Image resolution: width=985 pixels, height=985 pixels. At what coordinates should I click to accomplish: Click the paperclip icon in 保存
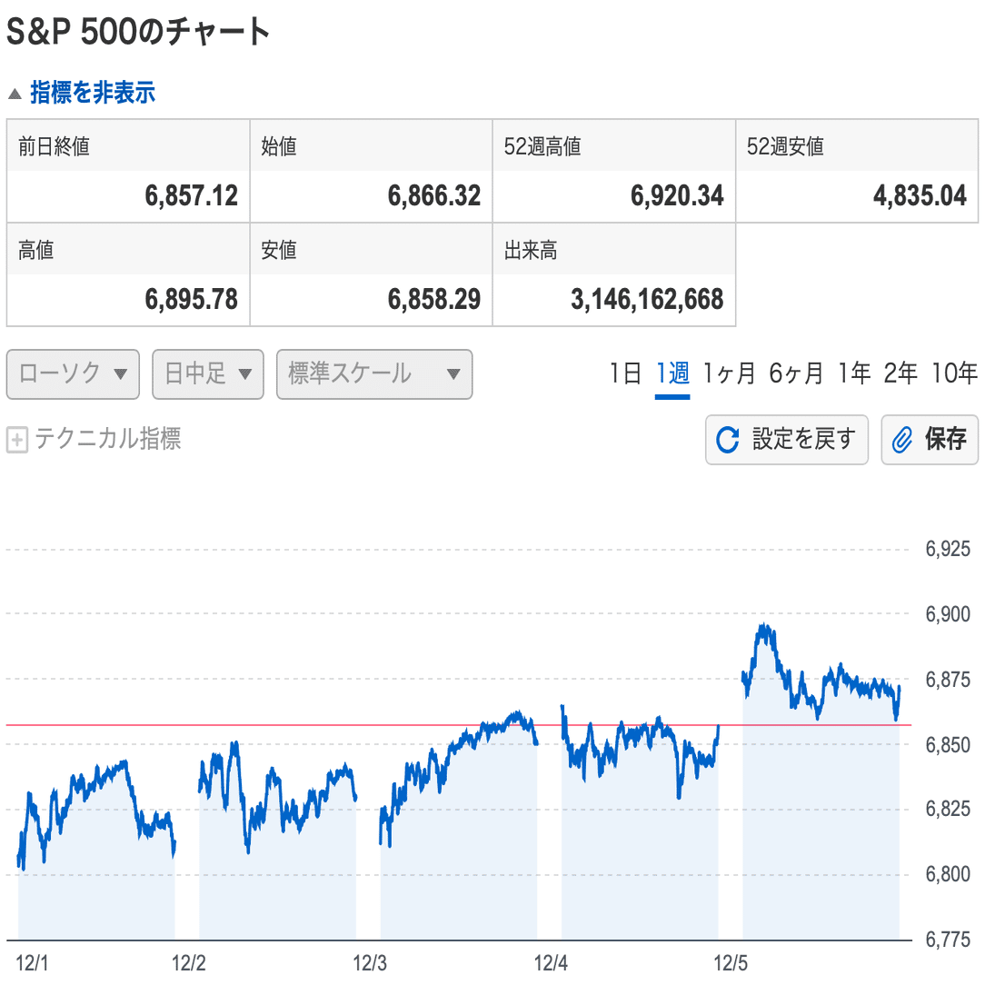(x=902, y=441)
